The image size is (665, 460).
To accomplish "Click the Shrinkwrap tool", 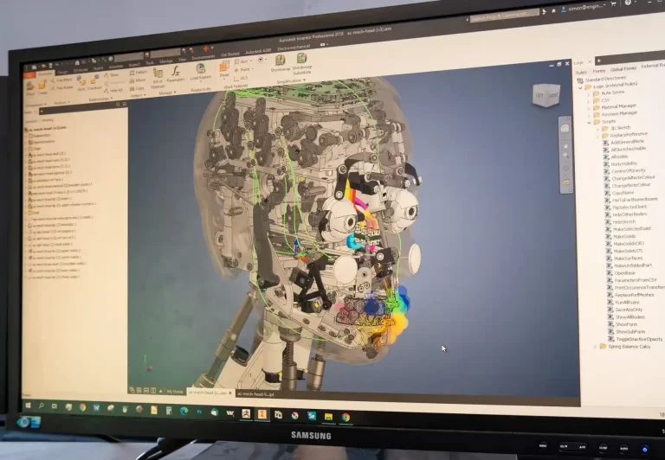I will [281, 63].
